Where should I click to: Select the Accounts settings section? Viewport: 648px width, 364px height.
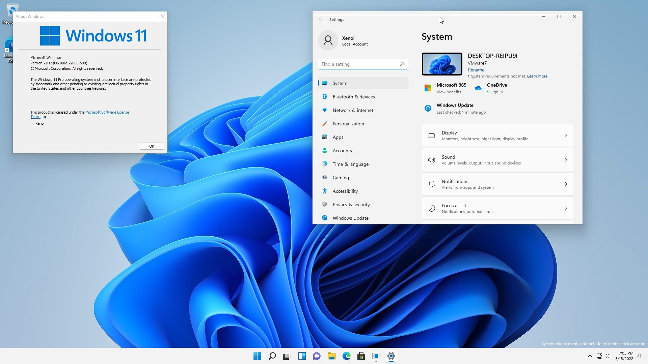[x=343, y=150]
